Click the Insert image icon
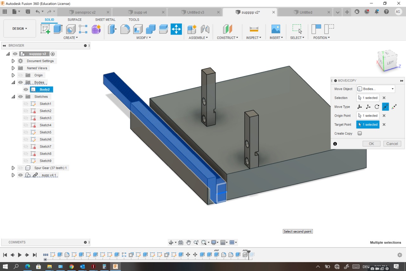406x271 pixels. tap(276, 29)
